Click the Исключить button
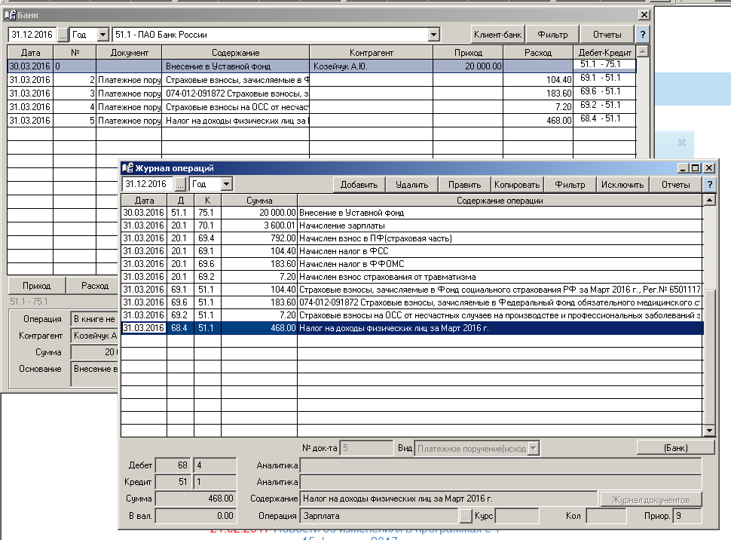This screenshot has height=540, width=731. click(622, 185)
